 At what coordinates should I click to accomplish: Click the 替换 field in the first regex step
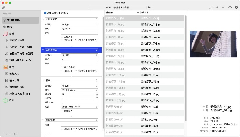80,33
